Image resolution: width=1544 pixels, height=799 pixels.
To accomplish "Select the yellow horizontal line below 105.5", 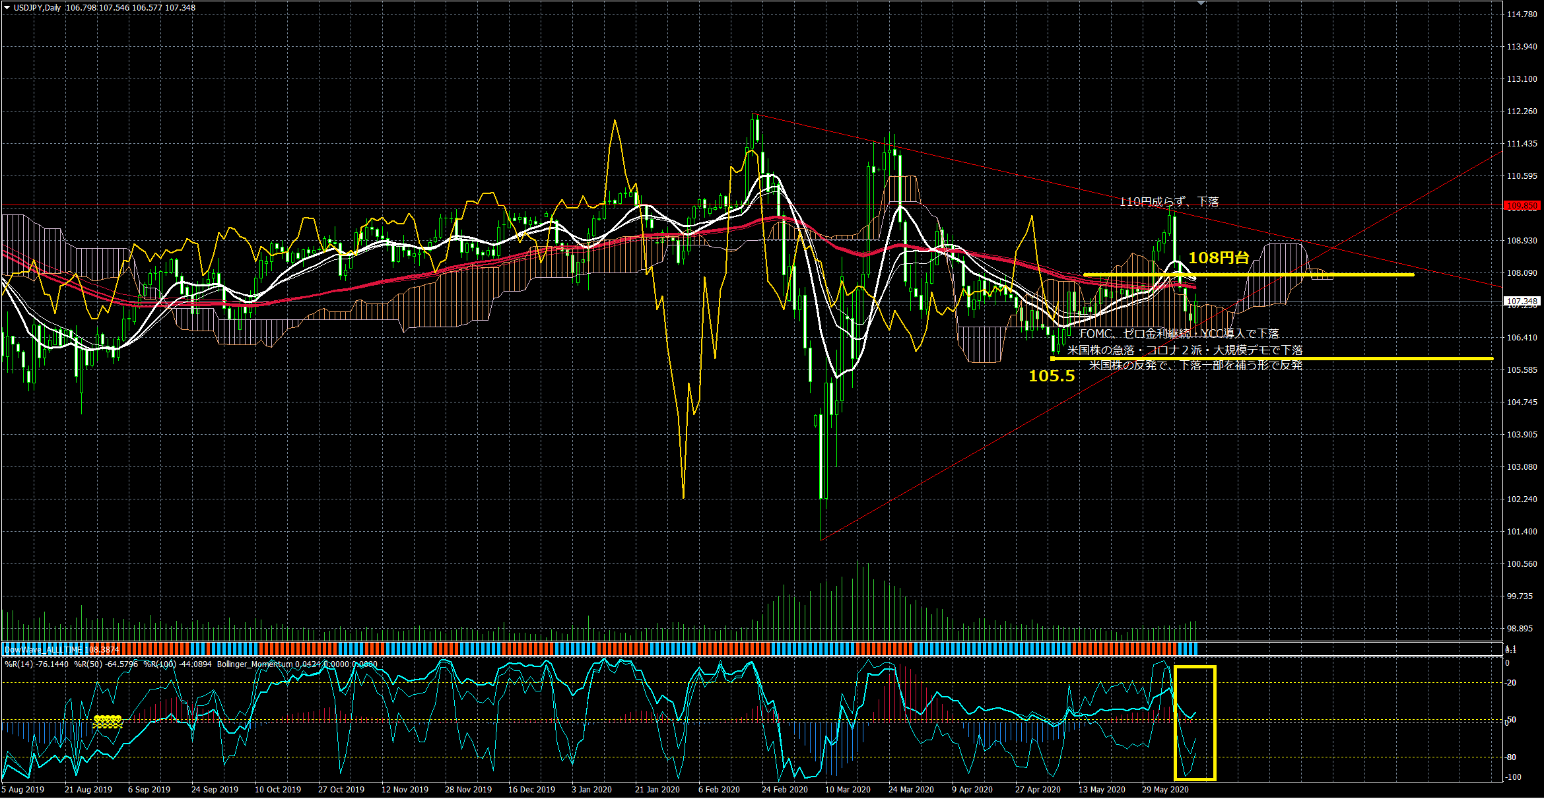I will click(x=1386, y=358).
